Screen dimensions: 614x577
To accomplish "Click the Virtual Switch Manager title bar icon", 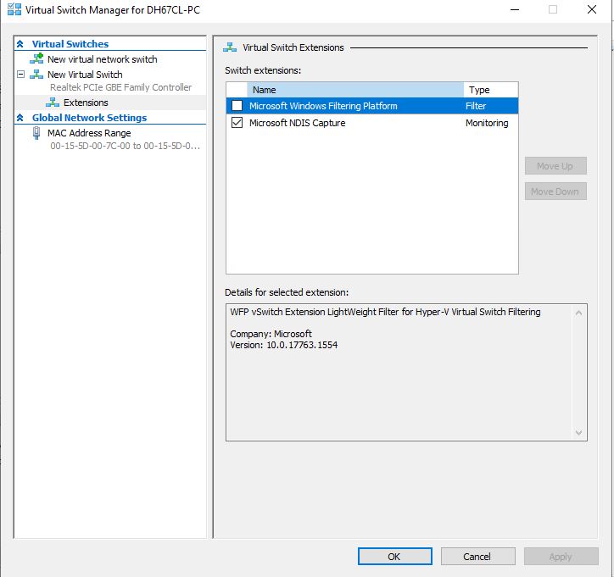I will point(12,10).
